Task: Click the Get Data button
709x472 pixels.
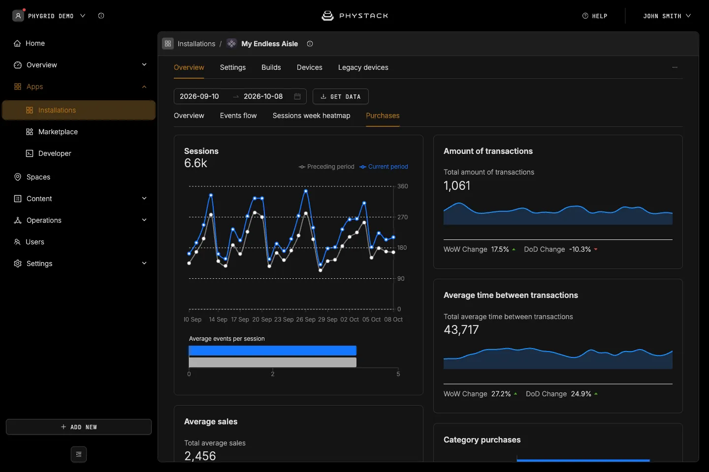Action: (341, 96)
